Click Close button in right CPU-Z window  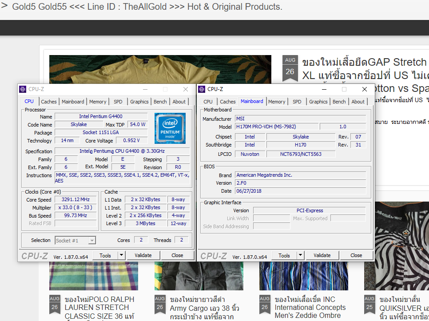pyautogui.click(x=356, y=255)
